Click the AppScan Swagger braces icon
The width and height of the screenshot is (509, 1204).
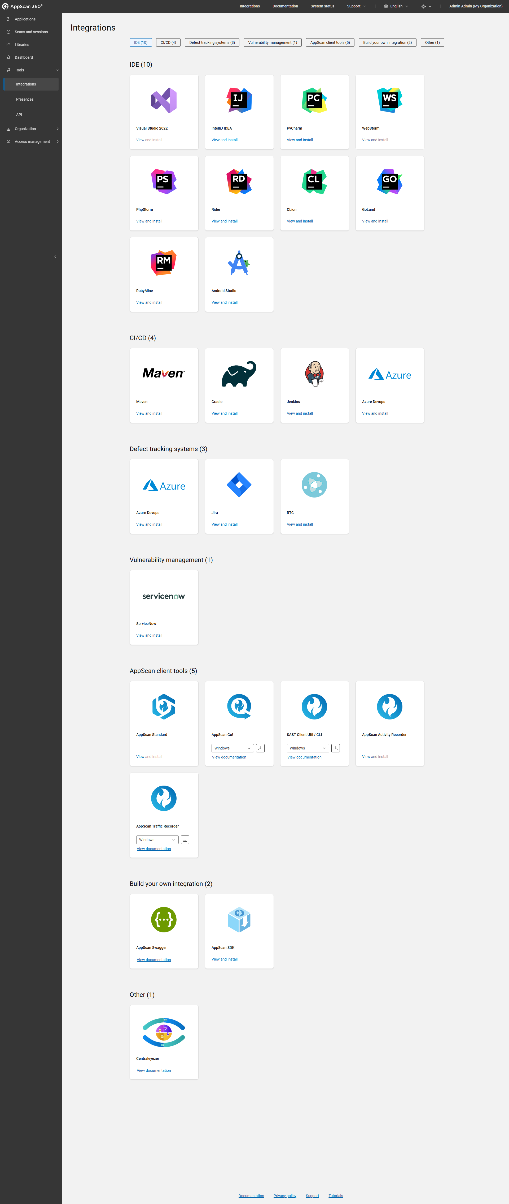(164, 919)
